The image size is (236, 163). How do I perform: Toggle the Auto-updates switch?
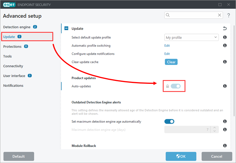pos(176,86)
